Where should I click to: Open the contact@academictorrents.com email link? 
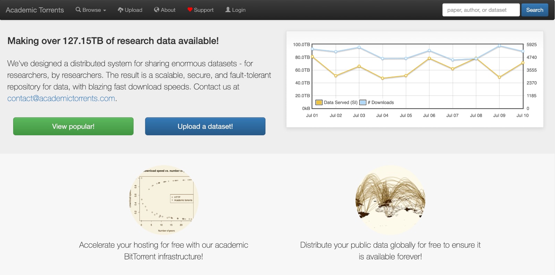61,98
